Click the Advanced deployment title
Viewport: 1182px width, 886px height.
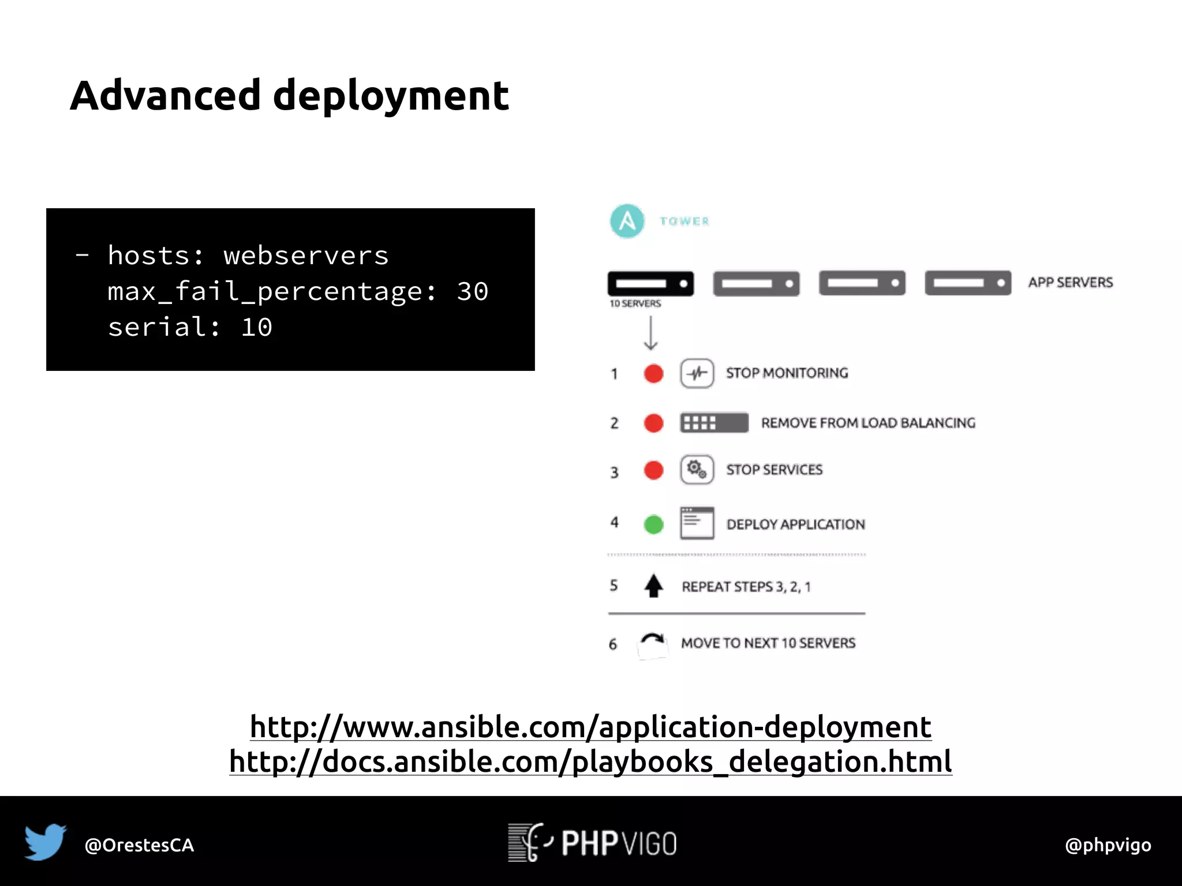[289, 97]
